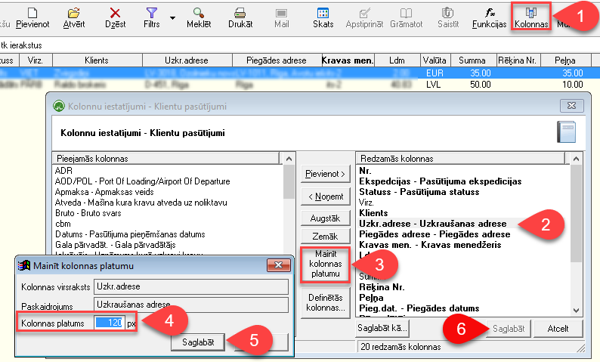Open Definētās kolonnas... button
Screen dimensions: 600x362
tap(325, 303)
